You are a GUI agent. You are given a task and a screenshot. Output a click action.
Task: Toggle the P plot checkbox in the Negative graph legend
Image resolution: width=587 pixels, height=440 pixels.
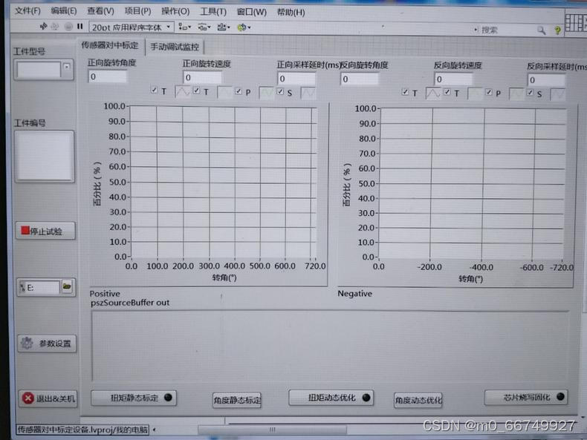pos(488,92)
